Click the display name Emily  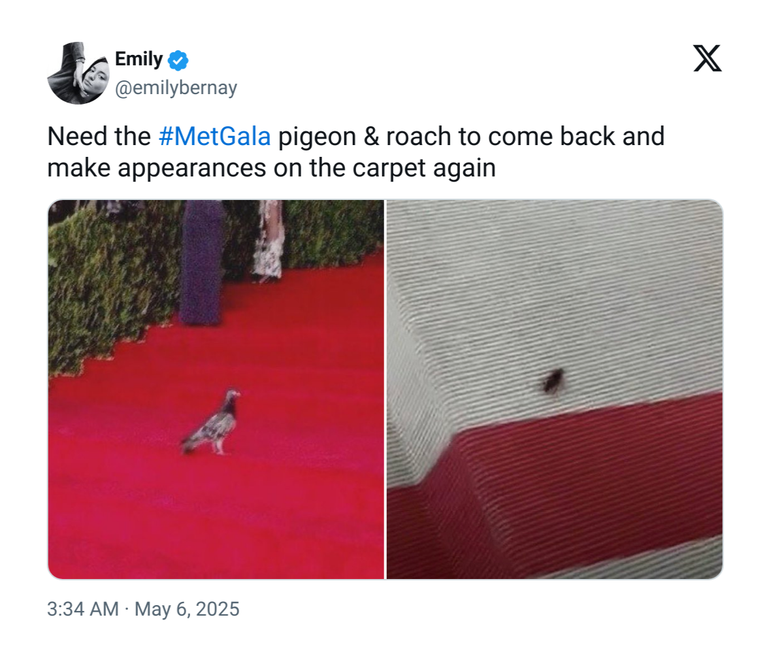[x=139, y=59]
